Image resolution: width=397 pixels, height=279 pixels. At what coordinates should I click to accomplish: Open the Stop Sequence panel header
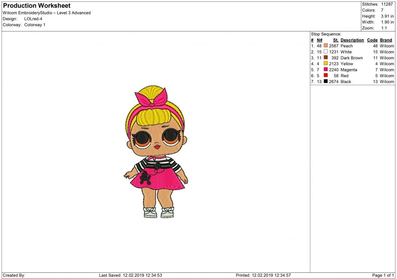pyautogui.click(x=326, y=34)
